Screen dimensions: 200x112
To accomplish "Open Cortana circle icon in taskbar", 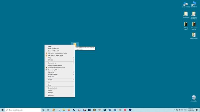I will tap(43, 110).
